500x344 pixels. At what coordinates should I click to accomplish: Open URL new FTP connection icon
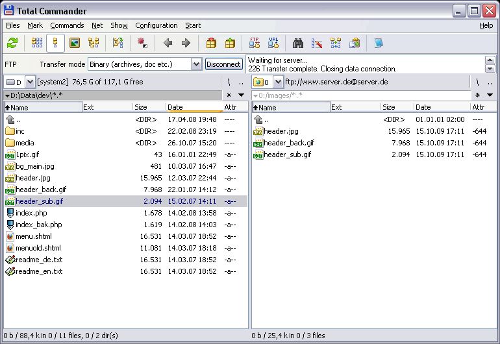pyautogui.click(x=273, y=43)
